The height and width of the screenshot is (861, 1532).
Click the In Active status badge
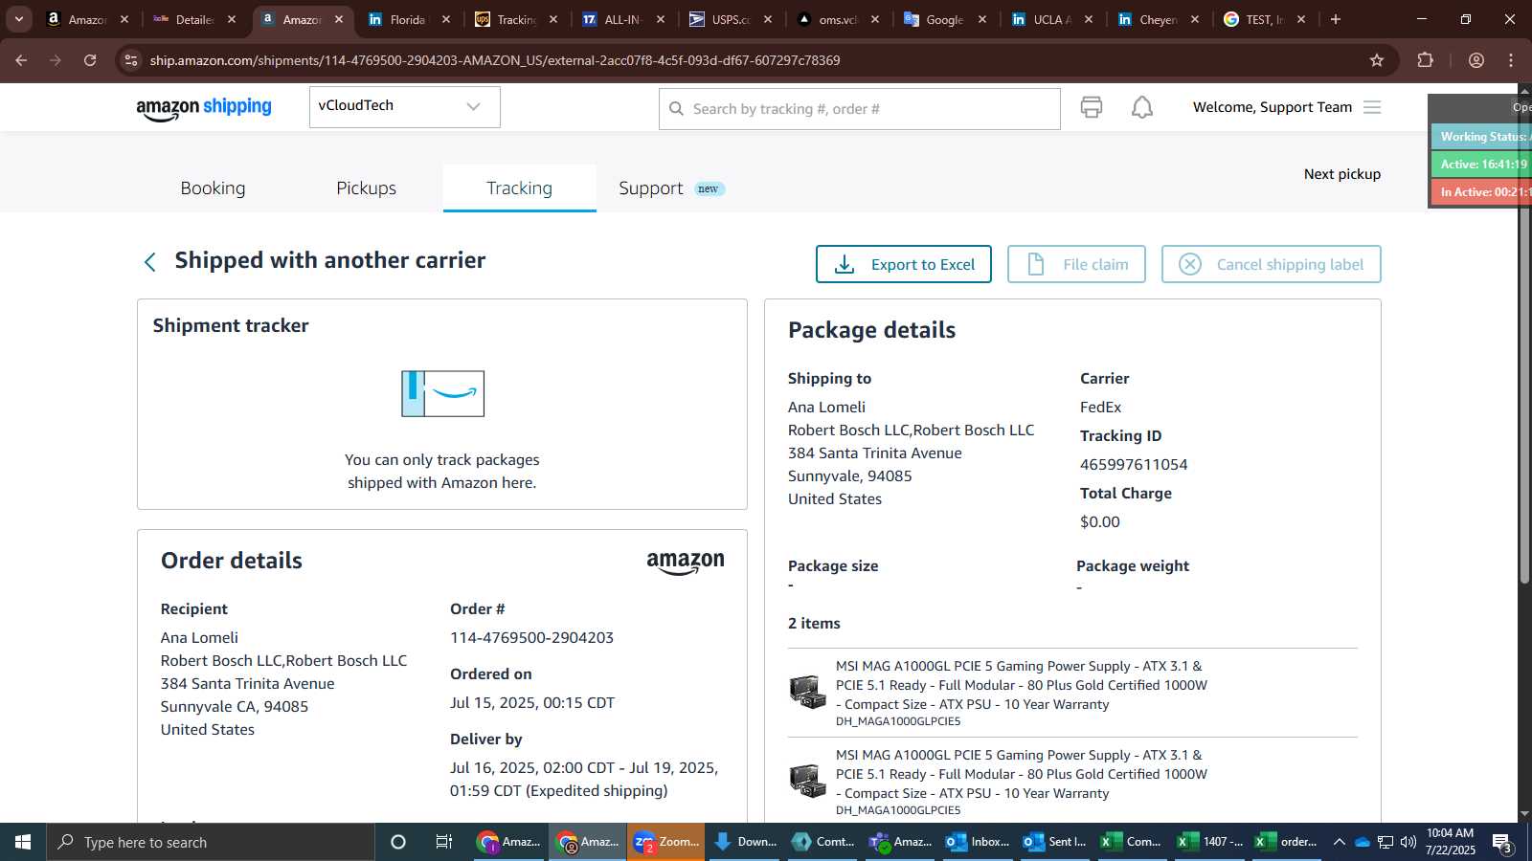click(1481, 191)
